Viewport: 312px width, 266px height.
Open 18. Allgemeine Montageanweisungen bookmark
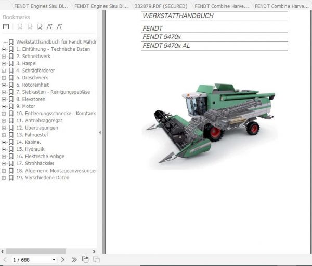click(57, 171)
